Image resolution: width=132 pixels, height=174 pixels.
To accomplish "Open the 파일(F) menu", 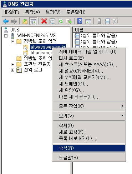I will (x=12, y=12).
